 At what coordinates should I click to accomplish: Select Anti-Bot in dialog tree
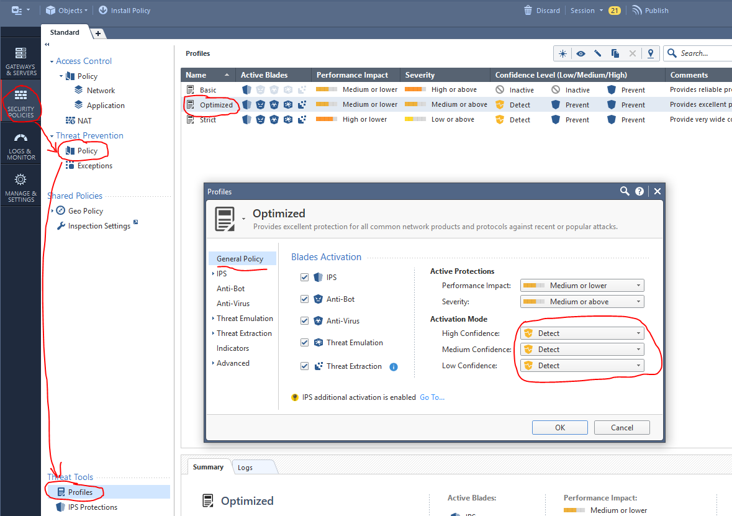pos(230,289)
